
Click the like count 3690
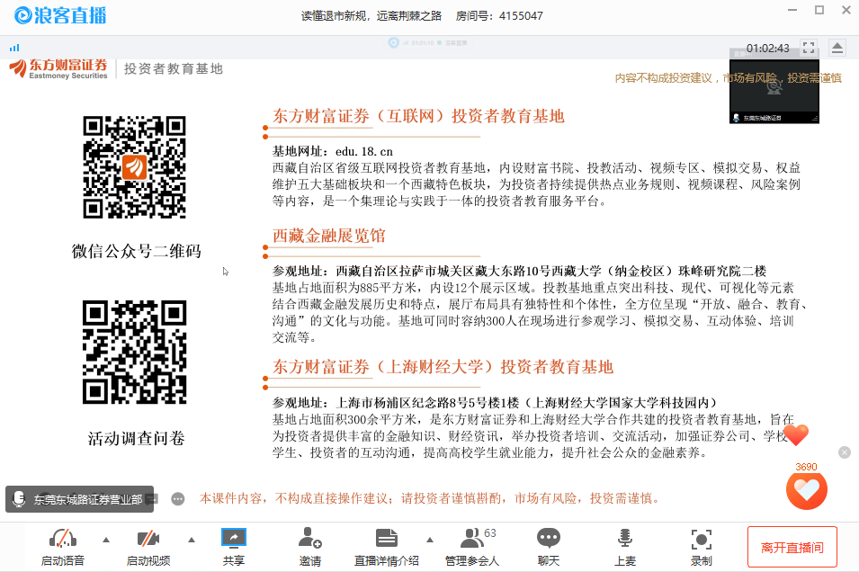coord(807,467)
